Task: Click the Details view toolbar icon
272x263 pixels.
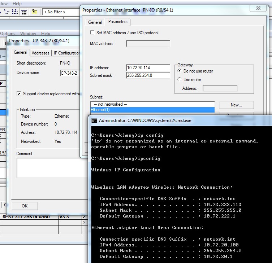Action: click(x=24, y=12)
